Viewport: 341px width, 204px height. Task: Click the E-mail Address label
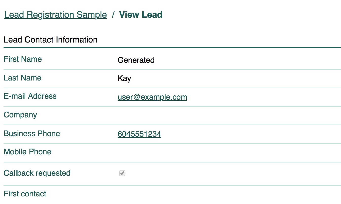[x=30, y=96]
